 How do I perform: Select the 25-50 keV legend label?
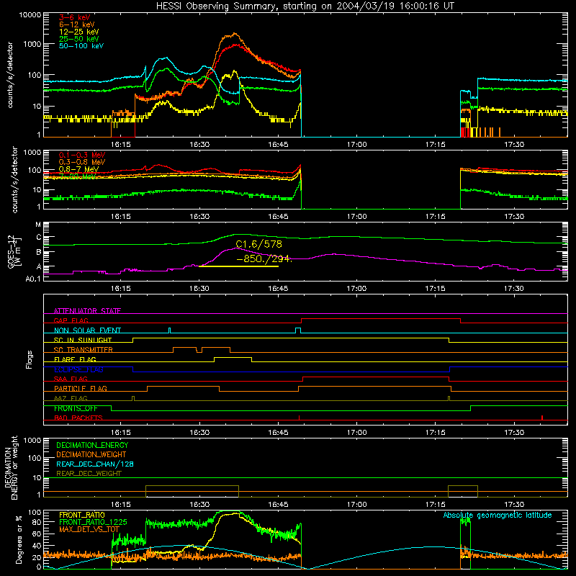click(x=79, y=39)
